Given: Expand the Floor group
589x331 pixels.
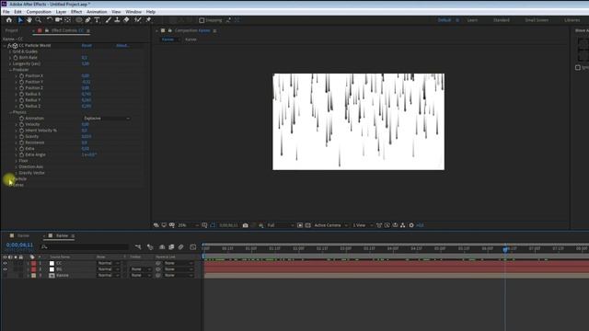Looking at the screenshot, I should pyautogui.click(x=17, y=161).
